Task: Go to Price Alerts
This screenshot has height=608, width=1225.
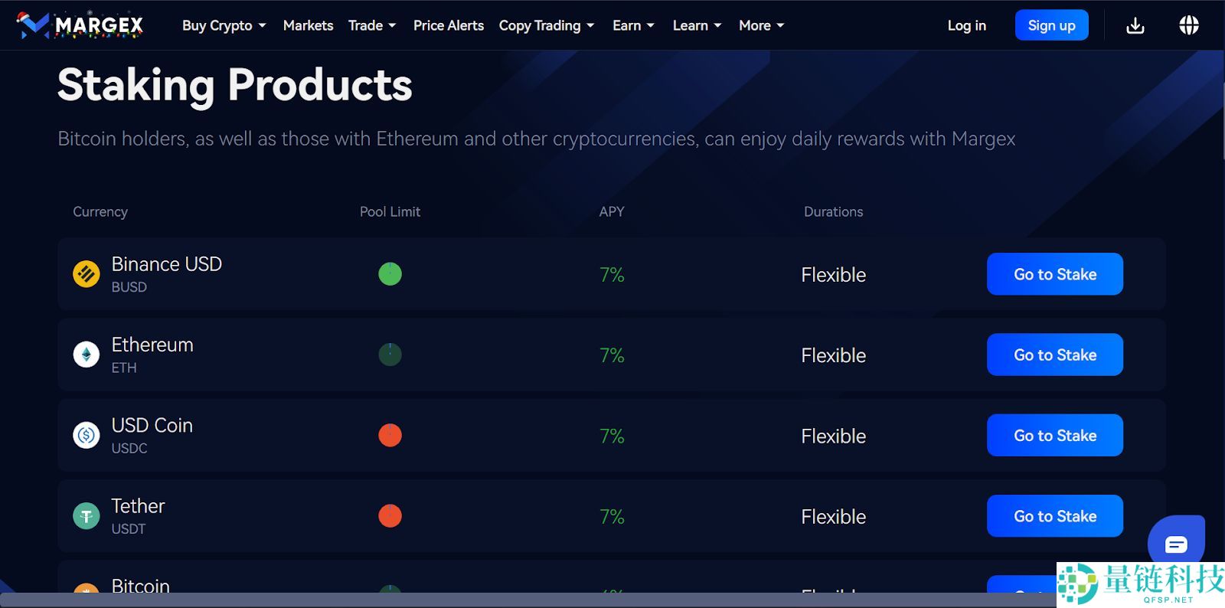Action: click(x=449, y=25)
